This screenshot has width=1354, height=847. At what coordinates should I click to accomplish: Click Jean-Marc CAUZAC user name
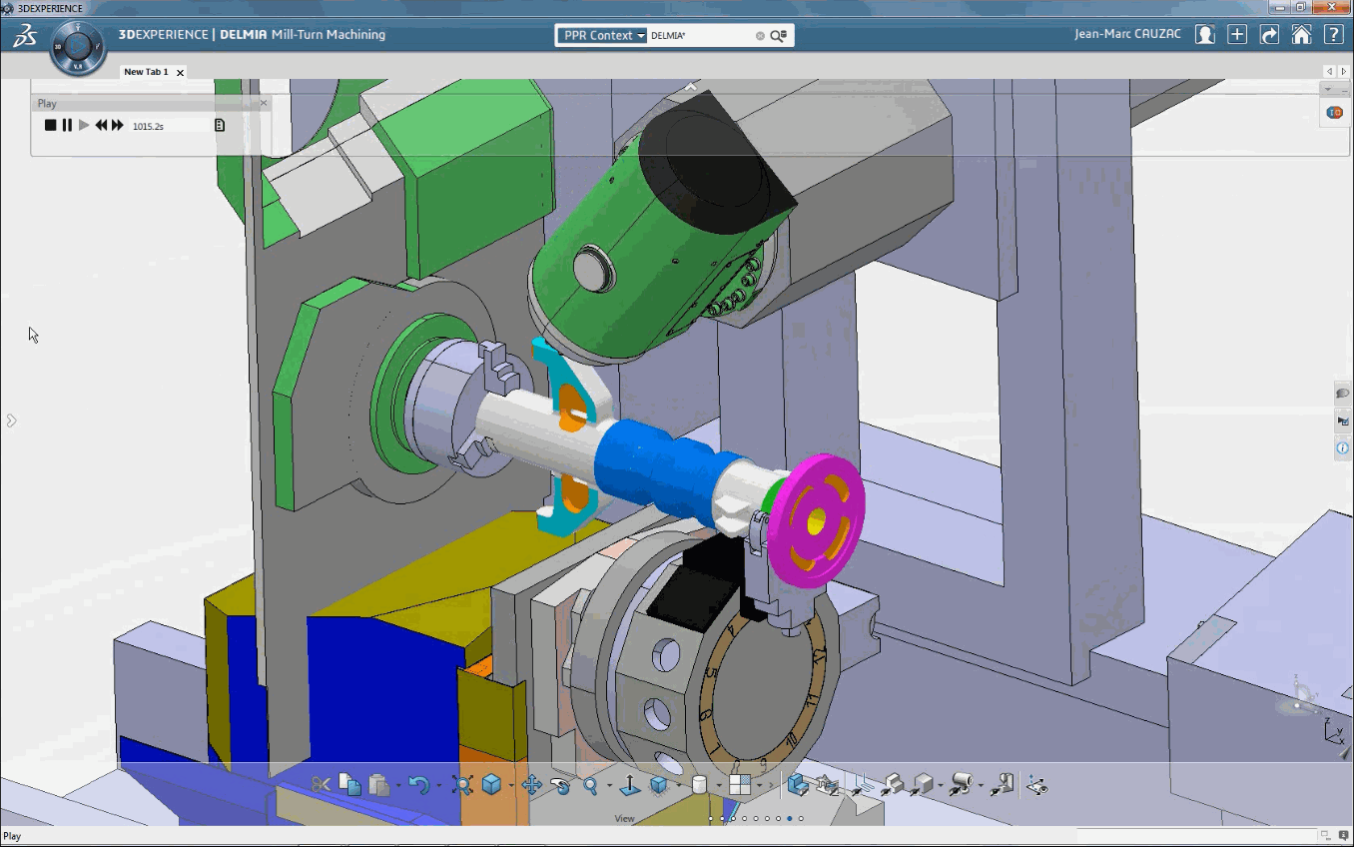tap(1127, 34)
